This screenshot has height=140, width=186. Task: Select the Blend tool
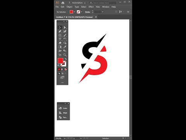click(65, 51)
